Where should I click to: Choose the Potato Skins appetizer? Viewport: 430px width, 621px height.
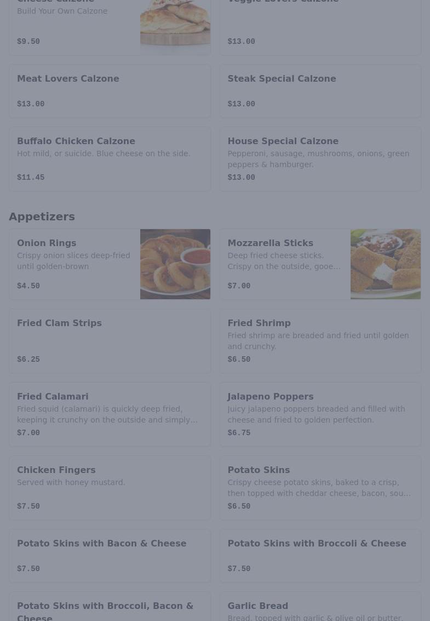pos(320,488)
